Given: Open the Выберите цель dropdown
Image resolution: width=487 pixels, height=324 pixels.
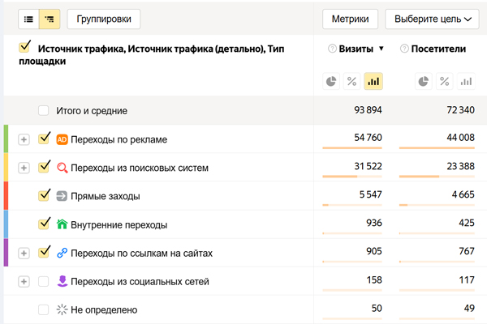Looking at the screenshot, I should (433, 19).
